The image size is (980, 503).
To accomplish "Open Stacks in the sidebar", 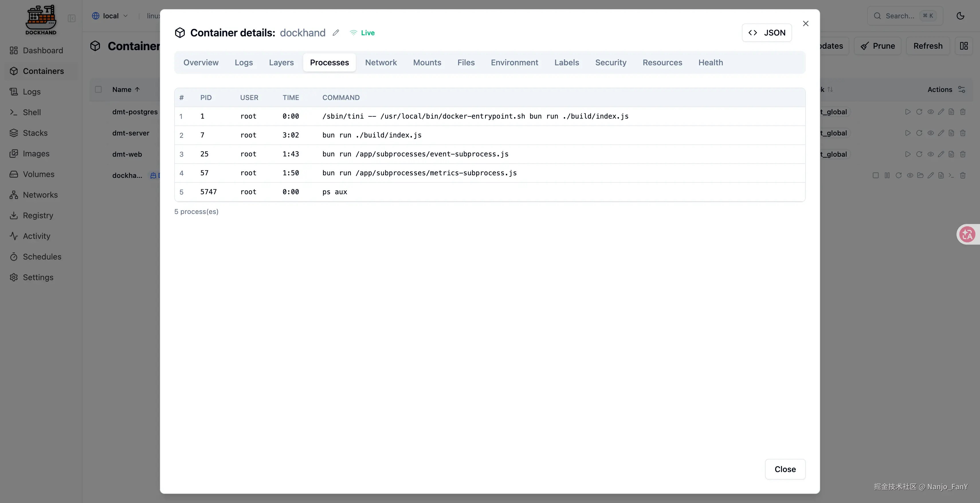I will pyautogui.click(x=35, y=133).
